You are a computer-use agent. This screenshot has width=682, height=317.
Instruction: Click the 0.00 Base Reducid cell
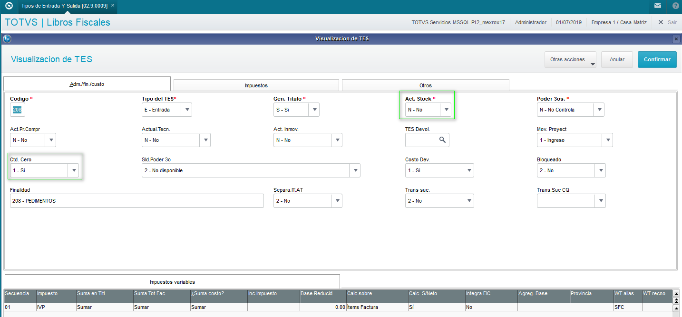coord(323,307)
